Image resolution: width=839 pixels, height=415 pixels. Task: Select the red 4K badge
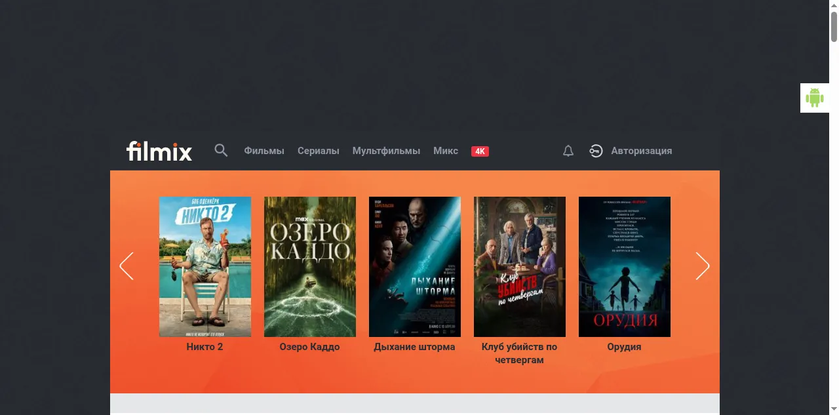point(480,151)
